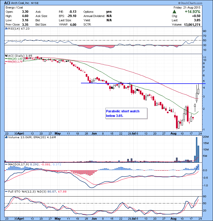Click the red MA(50) legend marker
The width and height of the screenshot is (213, 221).
click(6, 62)
